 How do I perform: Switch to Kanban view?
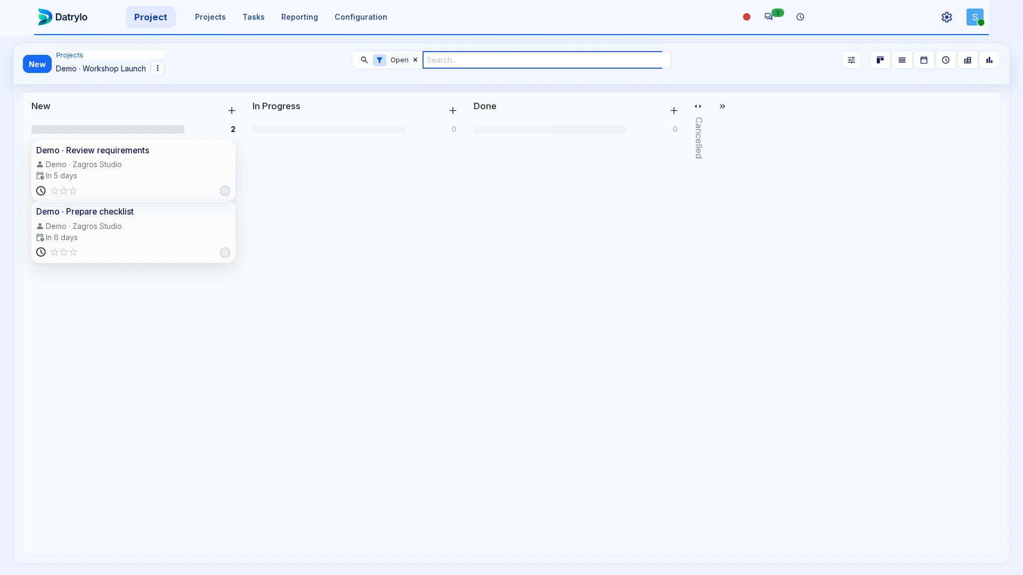pyautogui.click(x=880, y=60)
